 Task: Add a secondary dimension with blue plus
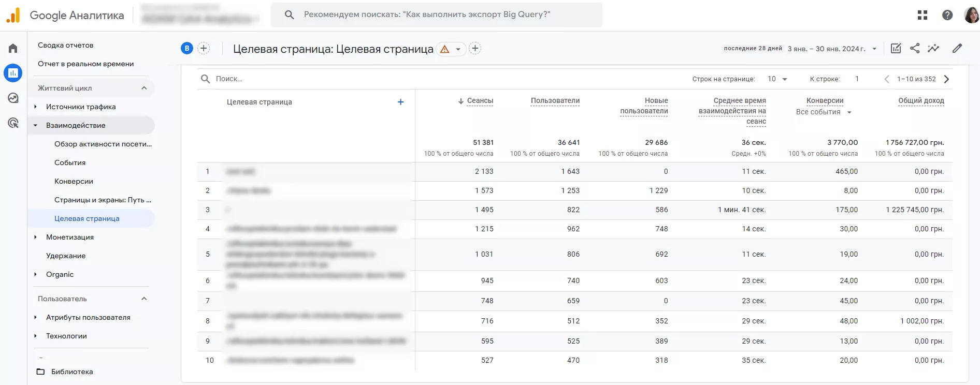point(400,102)
